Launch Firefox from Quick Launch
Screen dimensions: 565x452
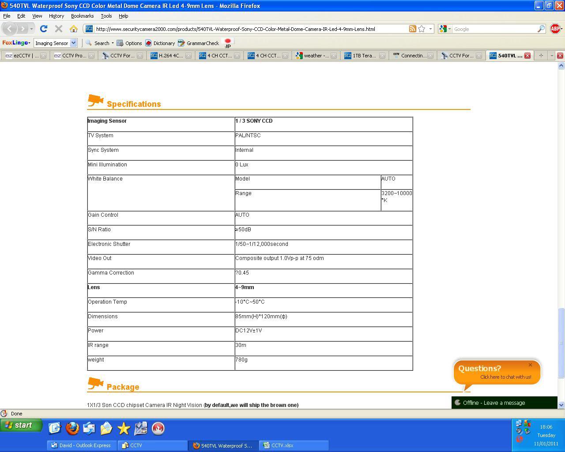72,428
